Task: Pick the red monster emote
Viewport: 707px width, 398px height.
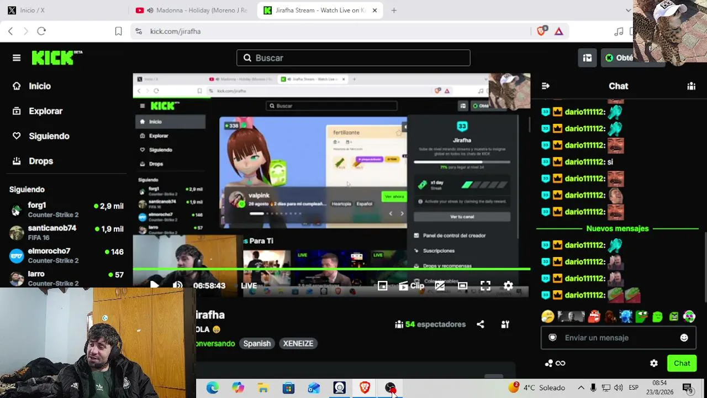Action: tap(594, 317)
